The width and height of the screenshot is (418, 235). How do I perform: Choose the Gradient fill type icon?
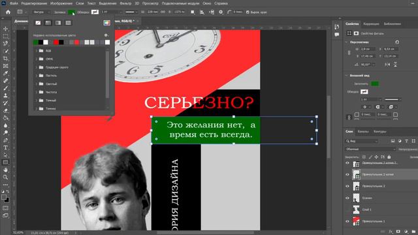[x=58, y=23]
